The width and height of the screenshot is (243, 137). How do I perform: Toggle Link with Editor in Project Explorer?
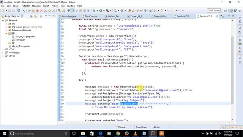(35, 16)
